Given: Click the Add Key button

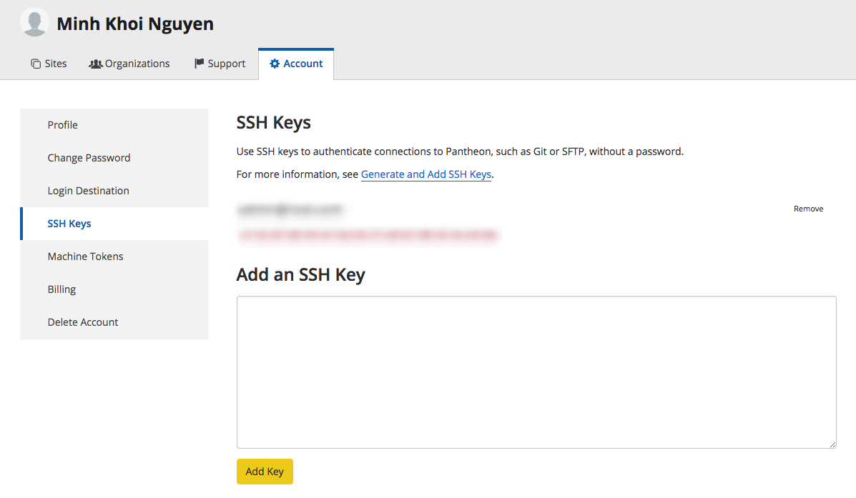Looking at the screenshot, I should (265, 472).
